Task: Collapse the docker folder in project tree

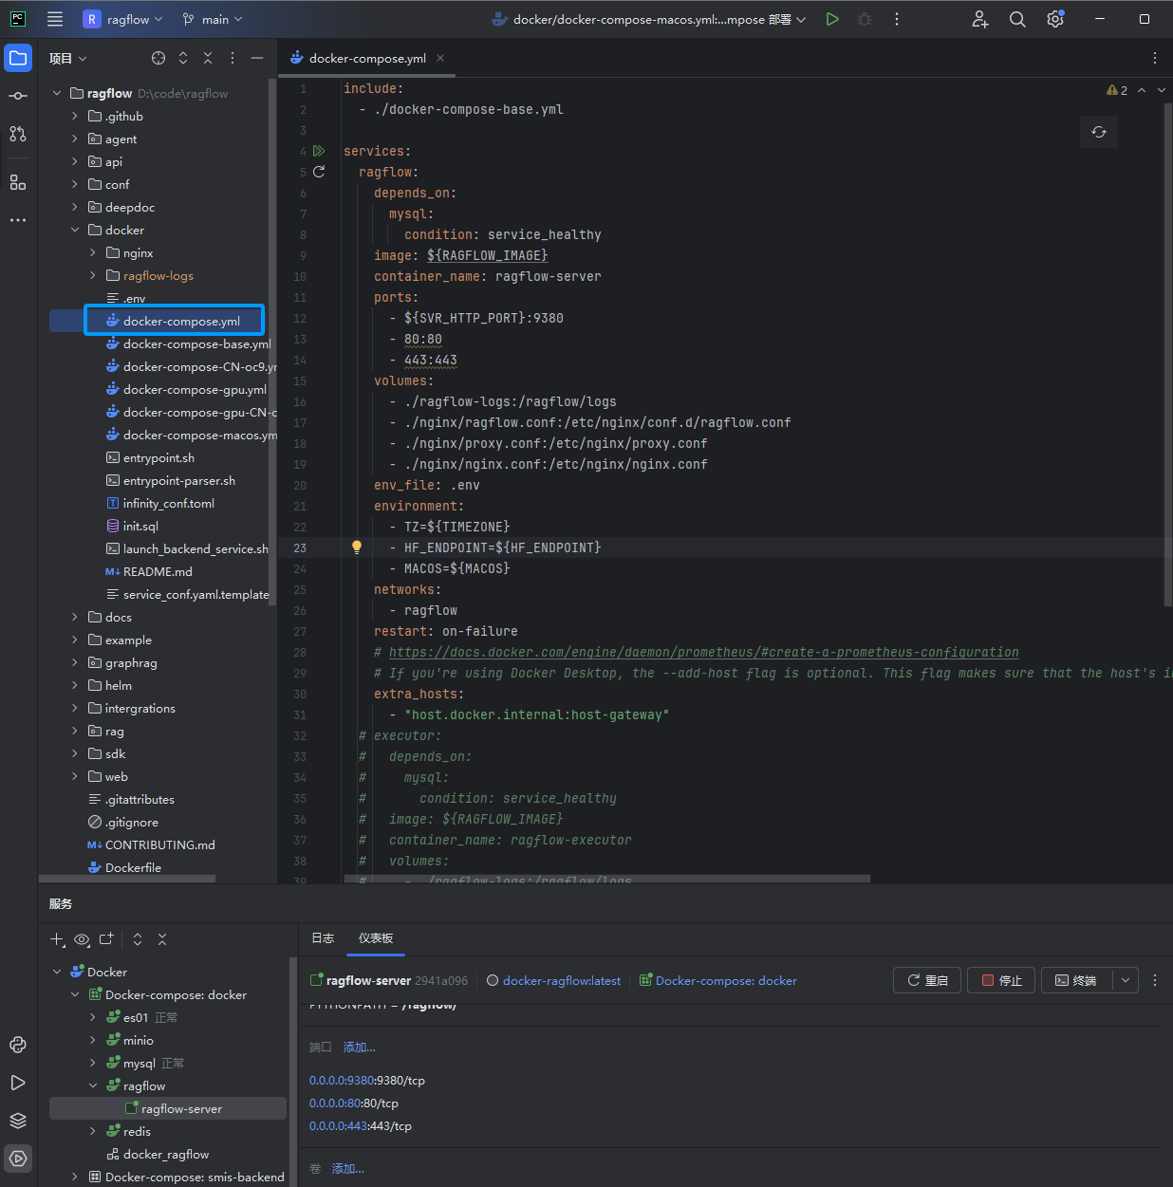Action: click(x=75, y=230)
